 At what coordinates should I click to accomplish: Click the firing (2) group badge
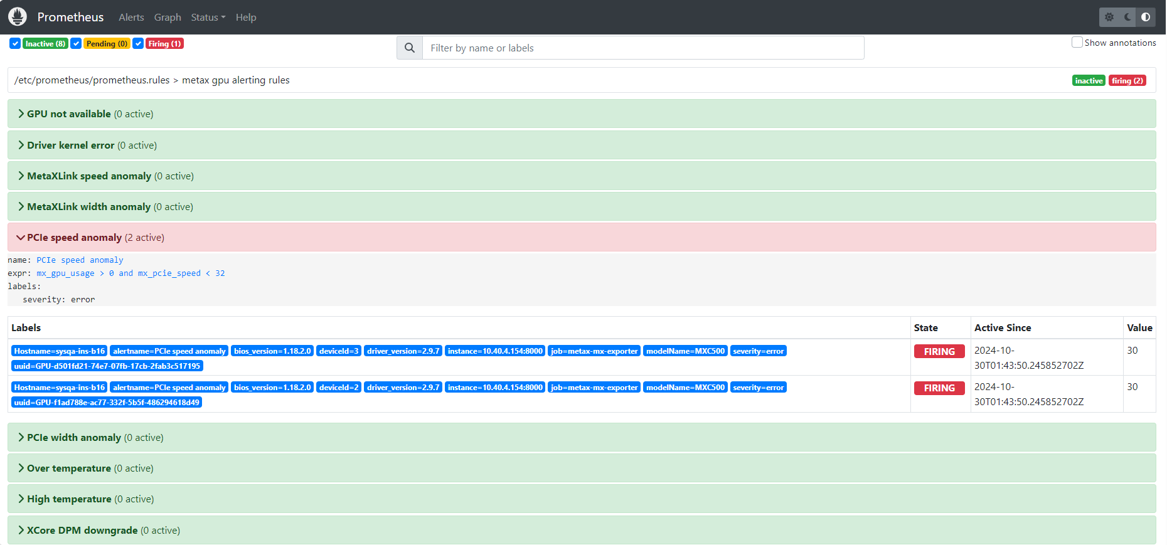(x=1127, y=81)
